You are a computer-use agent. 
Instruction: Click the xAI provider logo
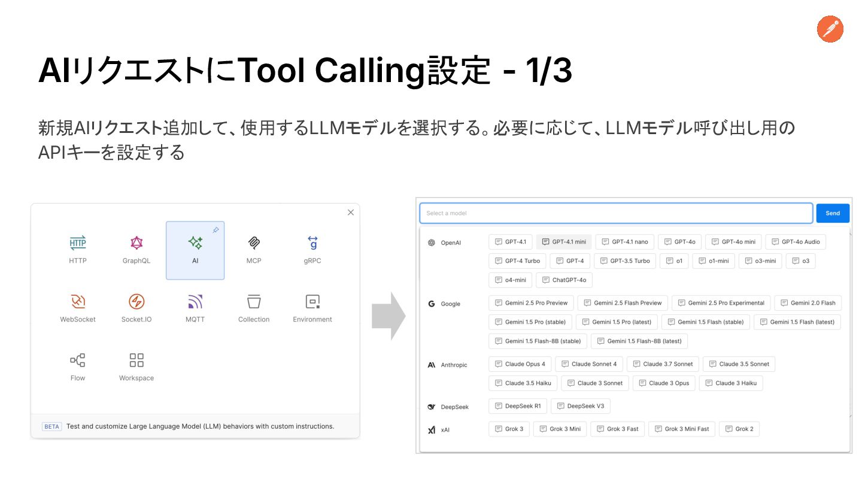tap(431, 430)
